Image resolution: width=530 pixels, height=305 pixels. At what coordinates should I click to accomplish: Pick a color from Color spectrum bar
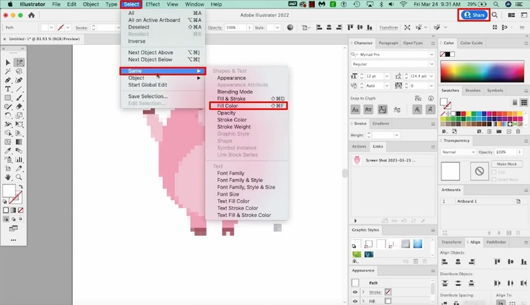482,72
